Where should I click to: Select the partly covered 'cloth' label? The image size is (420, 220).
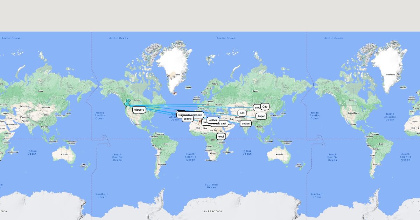[x=257, y=108]
